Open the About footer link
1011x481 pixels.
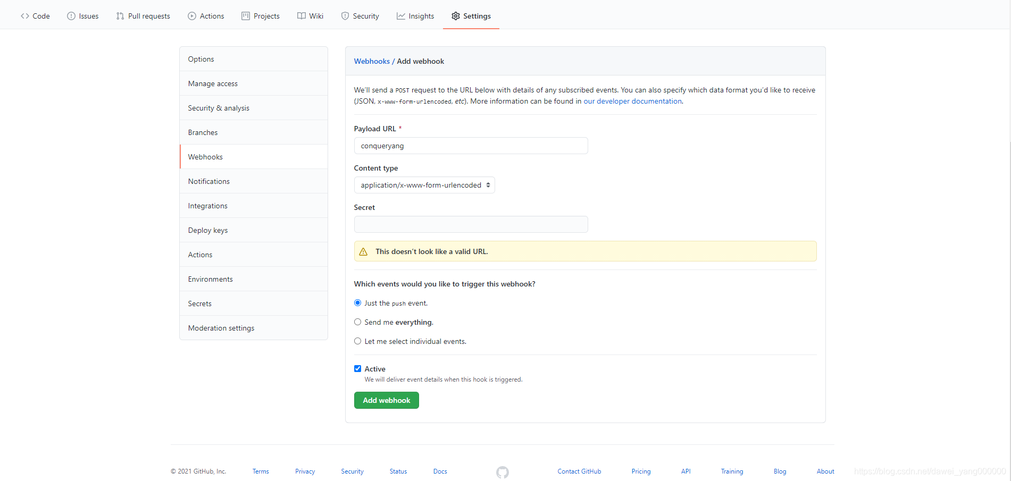click(825, 471)
